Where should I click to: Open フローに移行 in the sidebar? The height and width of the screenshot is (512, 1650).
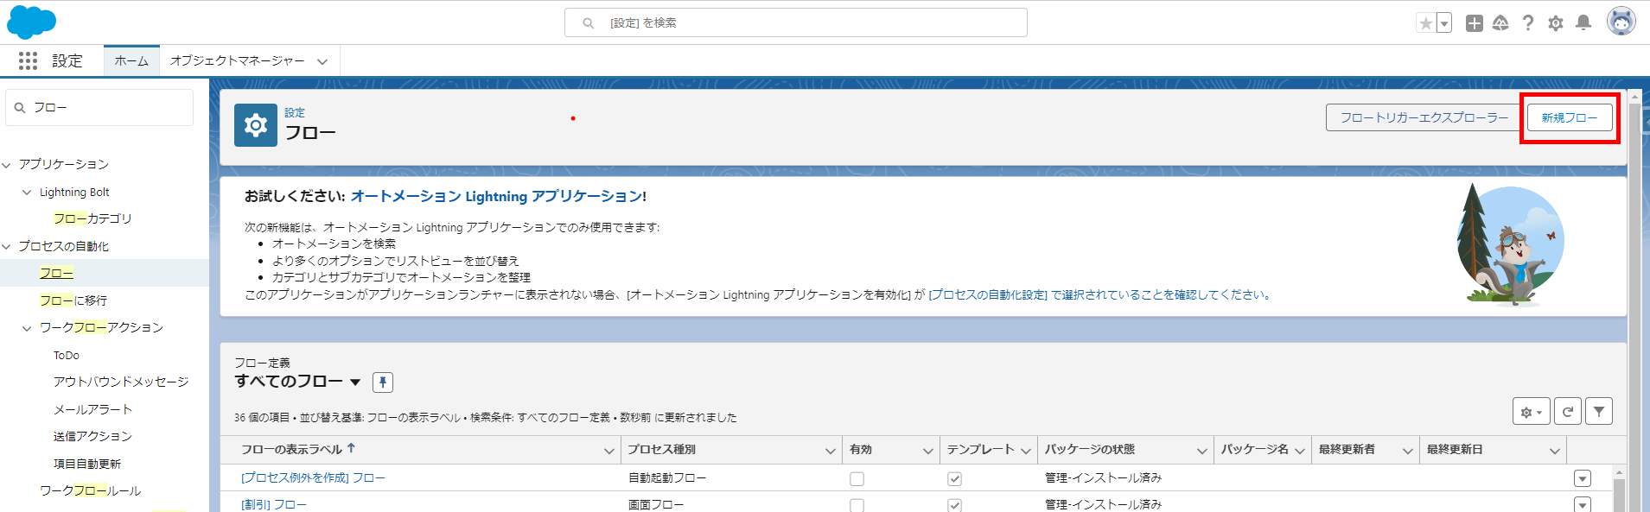point(73,300)
